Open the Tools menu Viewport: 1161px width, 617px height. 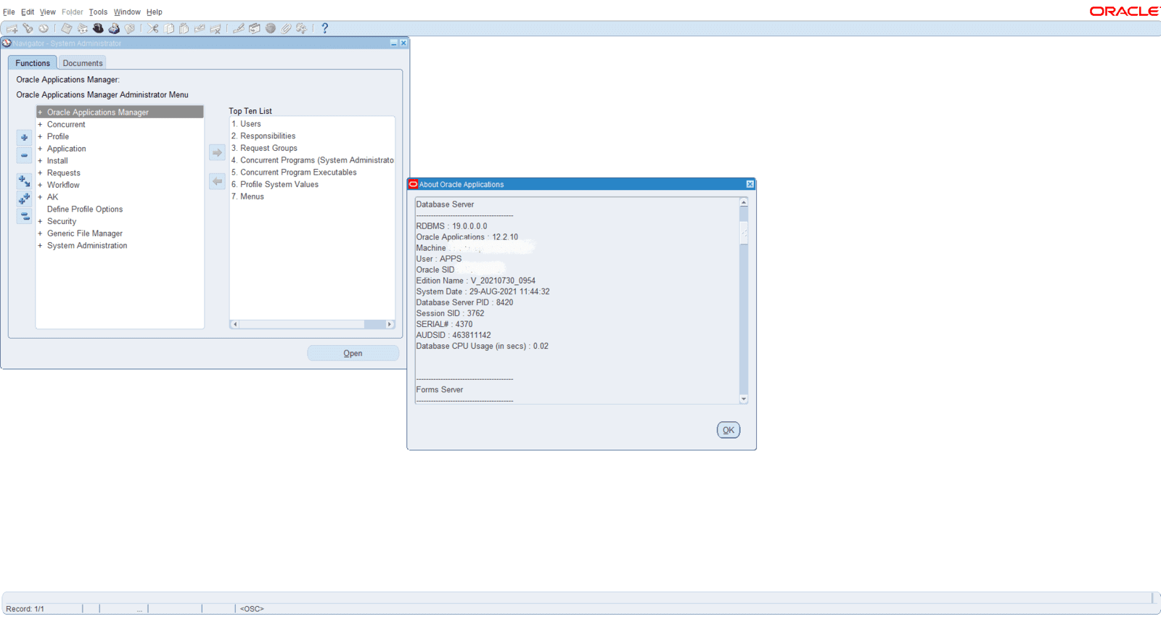click(x=98, y=12)
